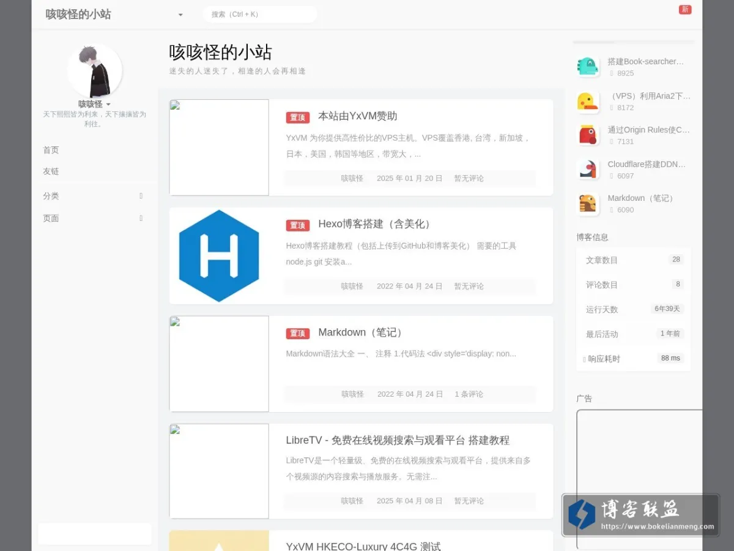Click 置顶 badge on Hexo博客搭建 post

(x=298, y=225)
